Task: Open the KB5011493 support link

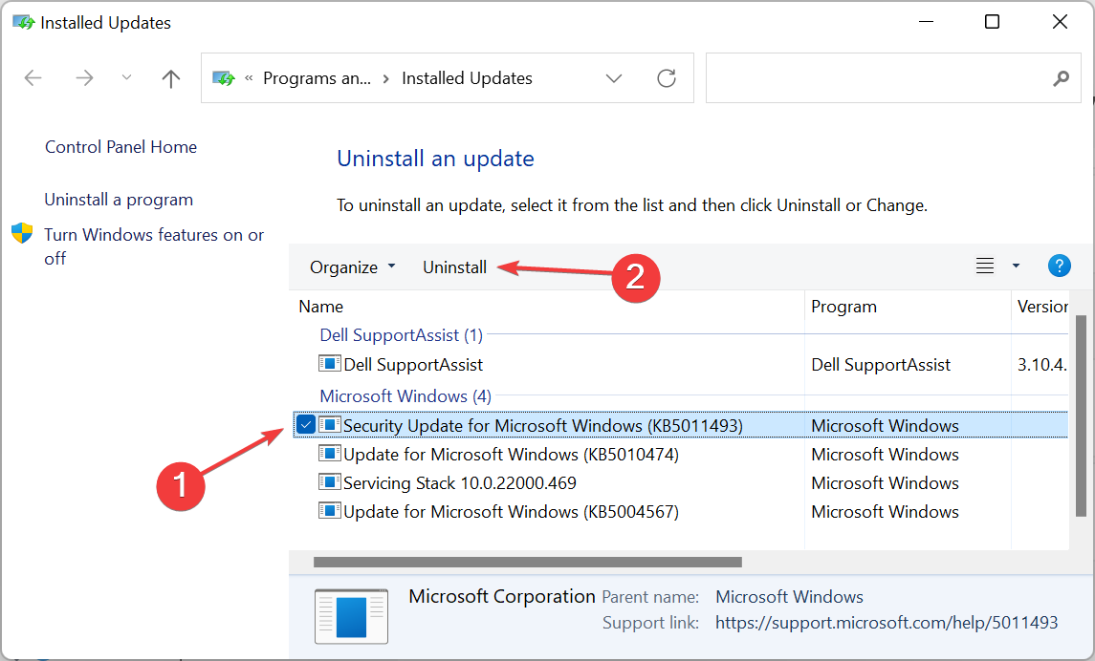Action: point(887,622)
